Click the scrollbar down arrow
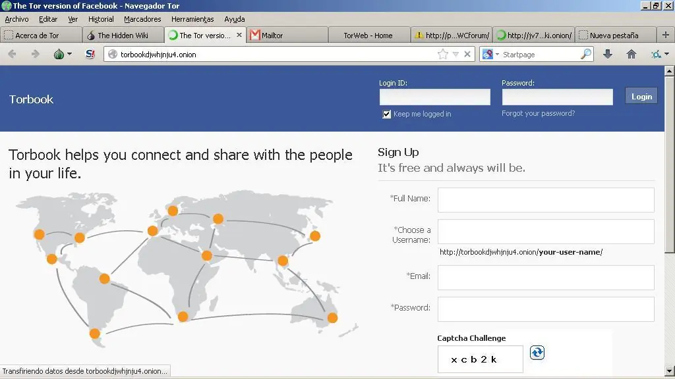 point(670,370)
